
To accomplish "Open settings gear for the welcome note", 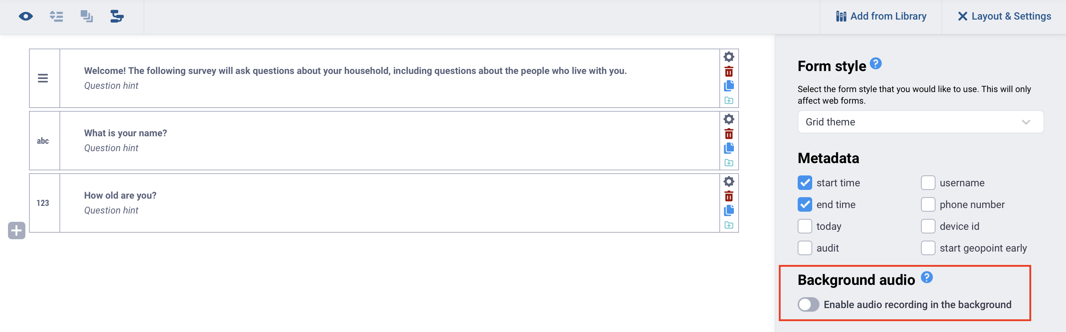I will [729, 57].
